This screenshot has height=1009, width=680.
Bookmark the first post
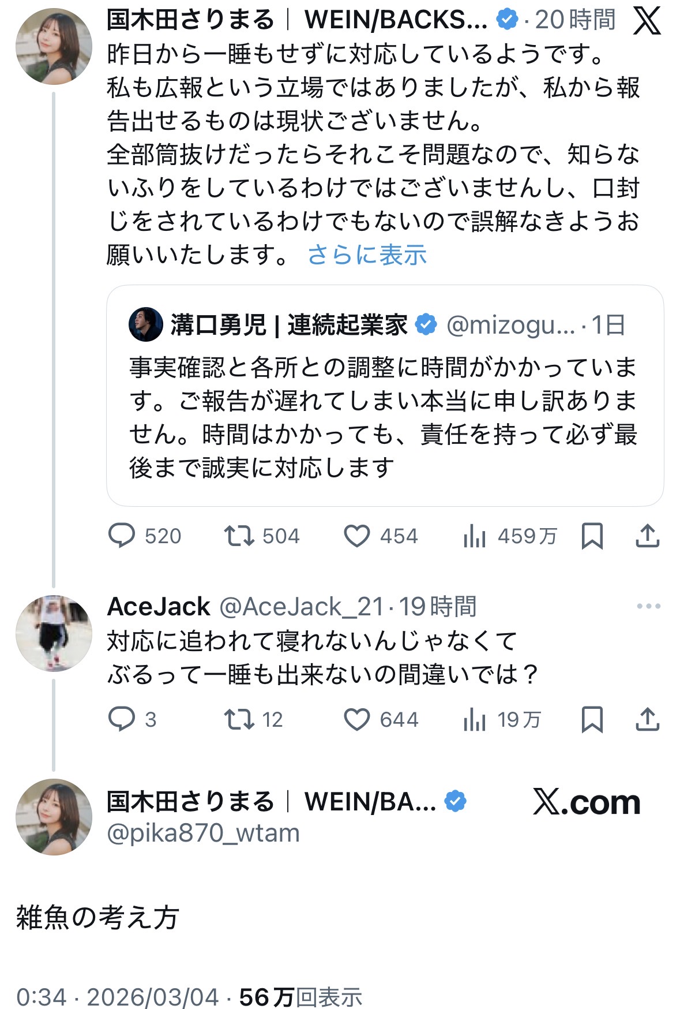click(x=592, y=536)
